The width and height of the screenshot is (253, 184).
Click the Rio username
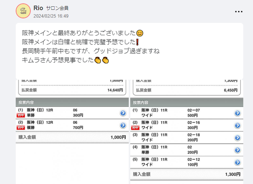click(x=38, y=8)
